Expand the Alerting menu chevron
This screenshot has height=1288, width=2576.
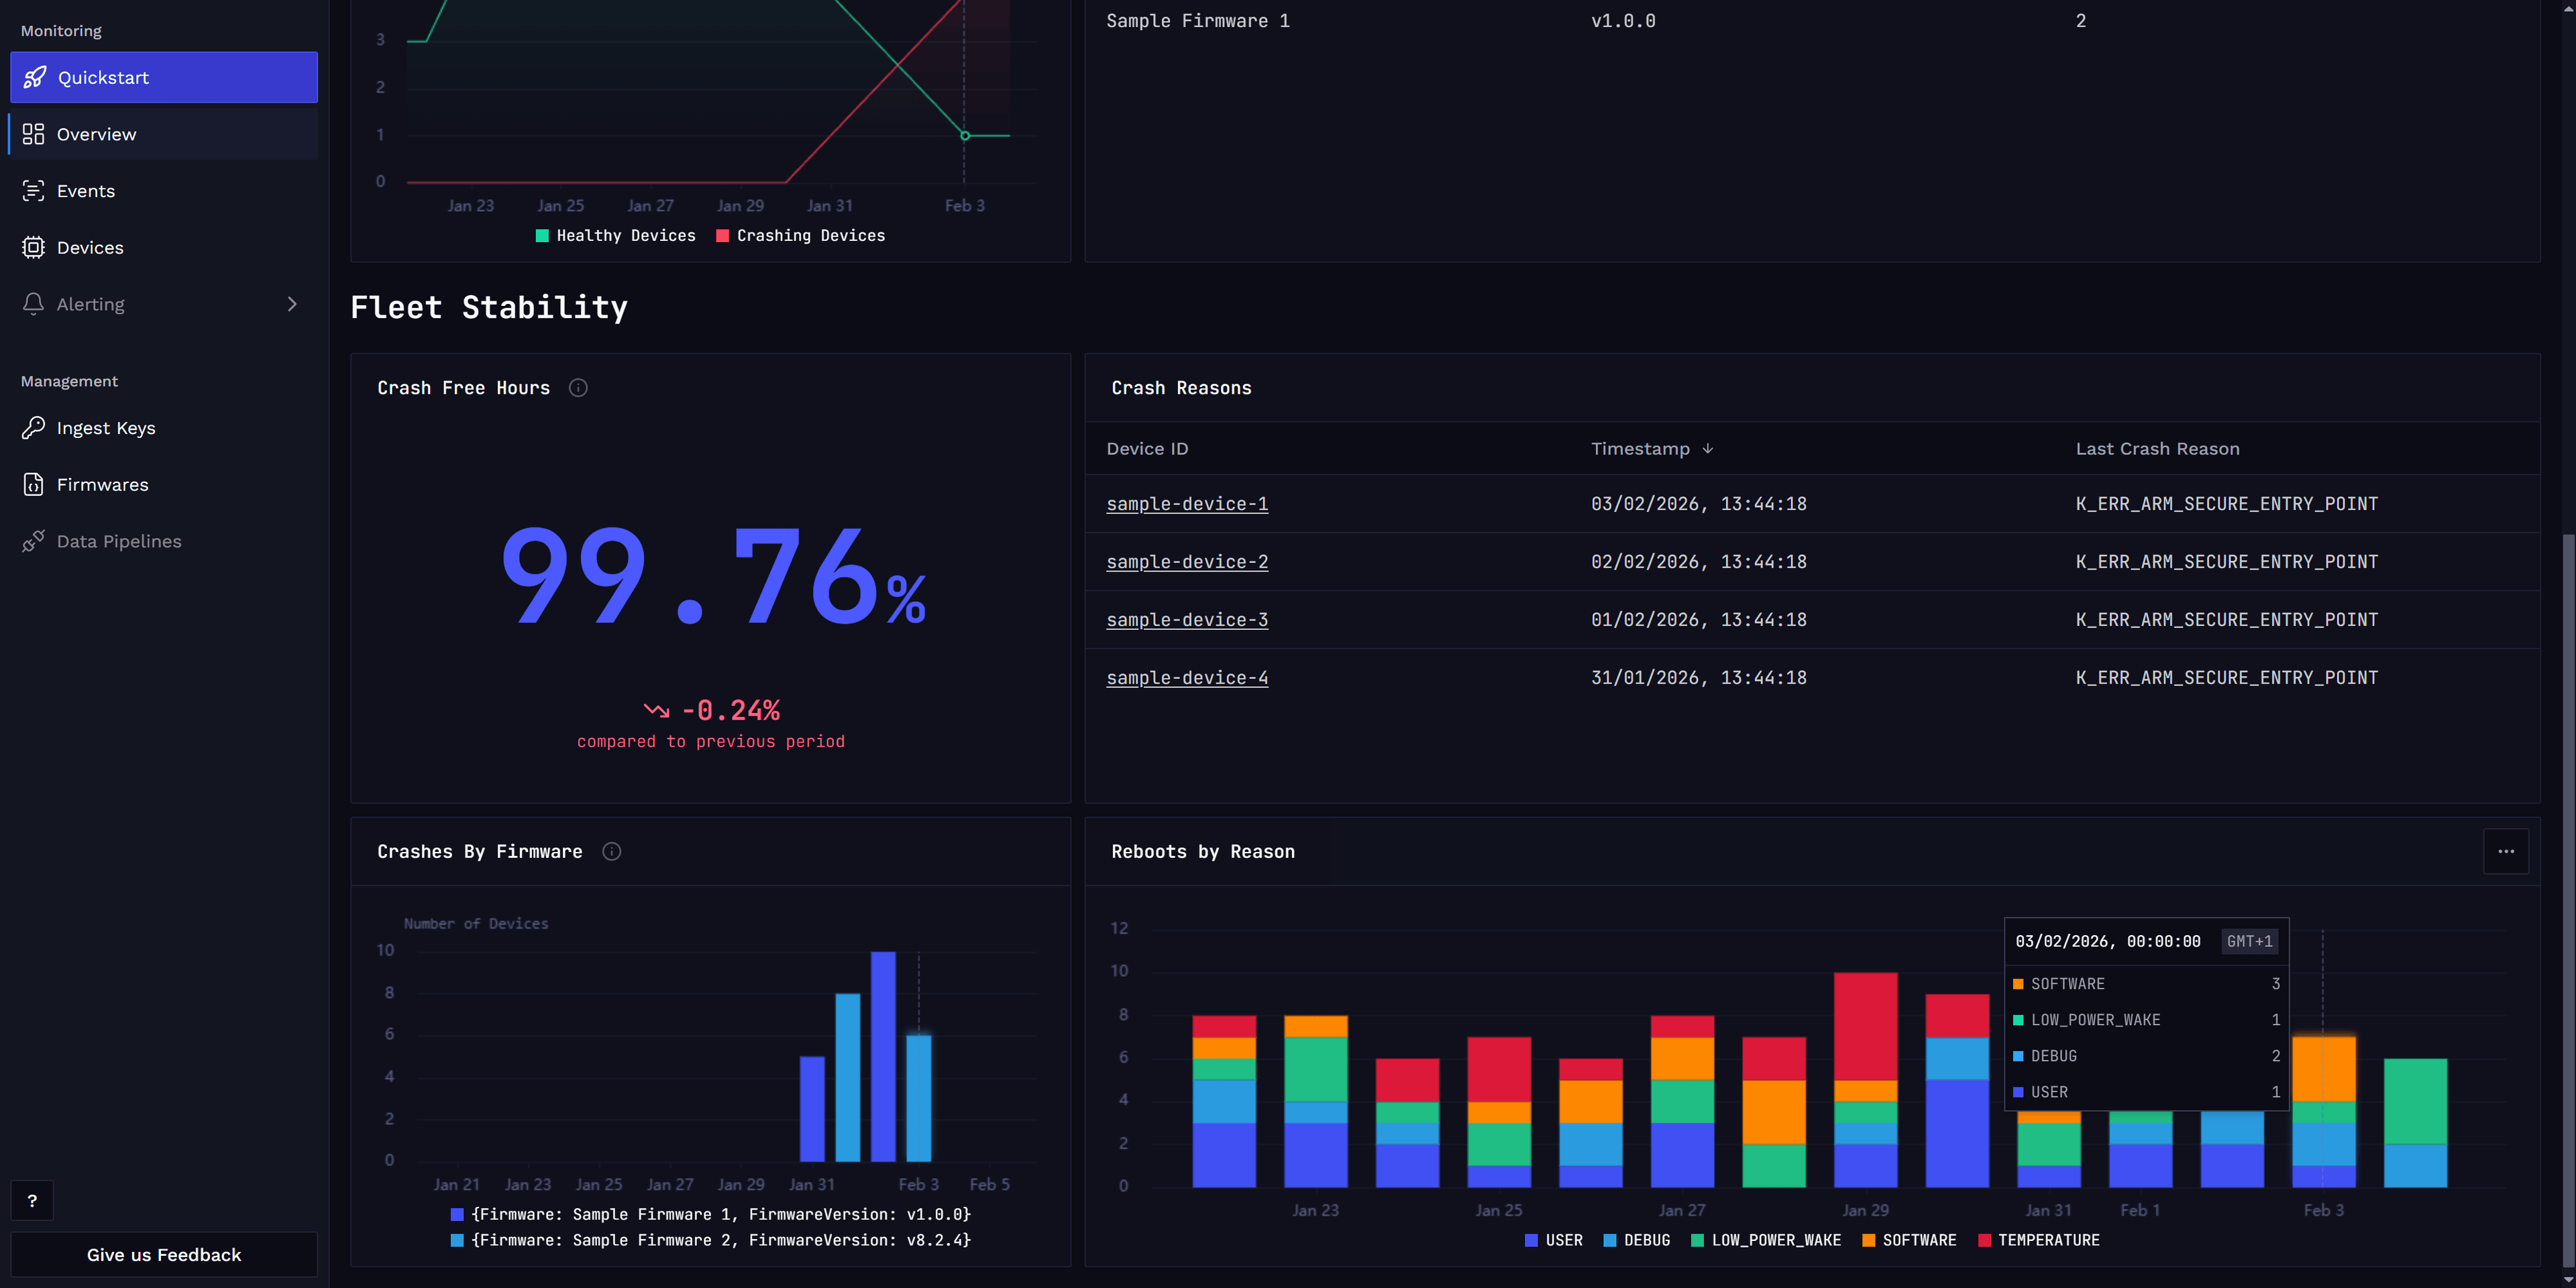(292, 304)
